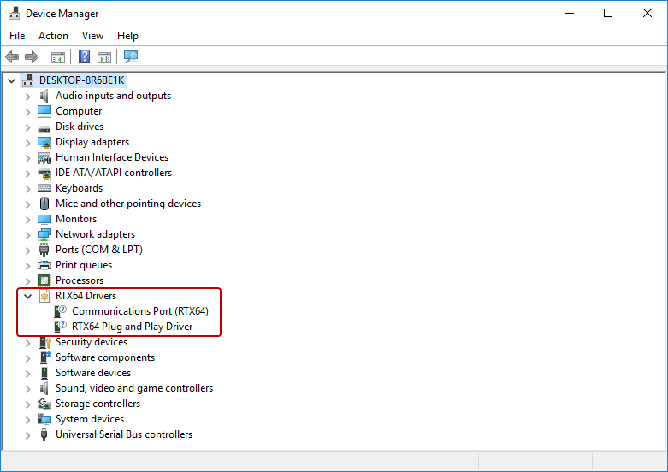This screenshot has width=668, height=472.
Task: Click the icon beside Display adapters
Action: tap(44, 142)
